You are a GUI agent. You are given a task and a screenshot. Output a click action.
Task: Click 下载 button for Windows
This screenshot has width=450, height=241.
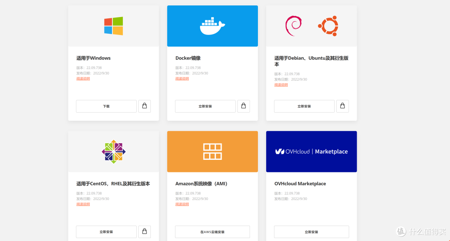click(x=106, y=106)
